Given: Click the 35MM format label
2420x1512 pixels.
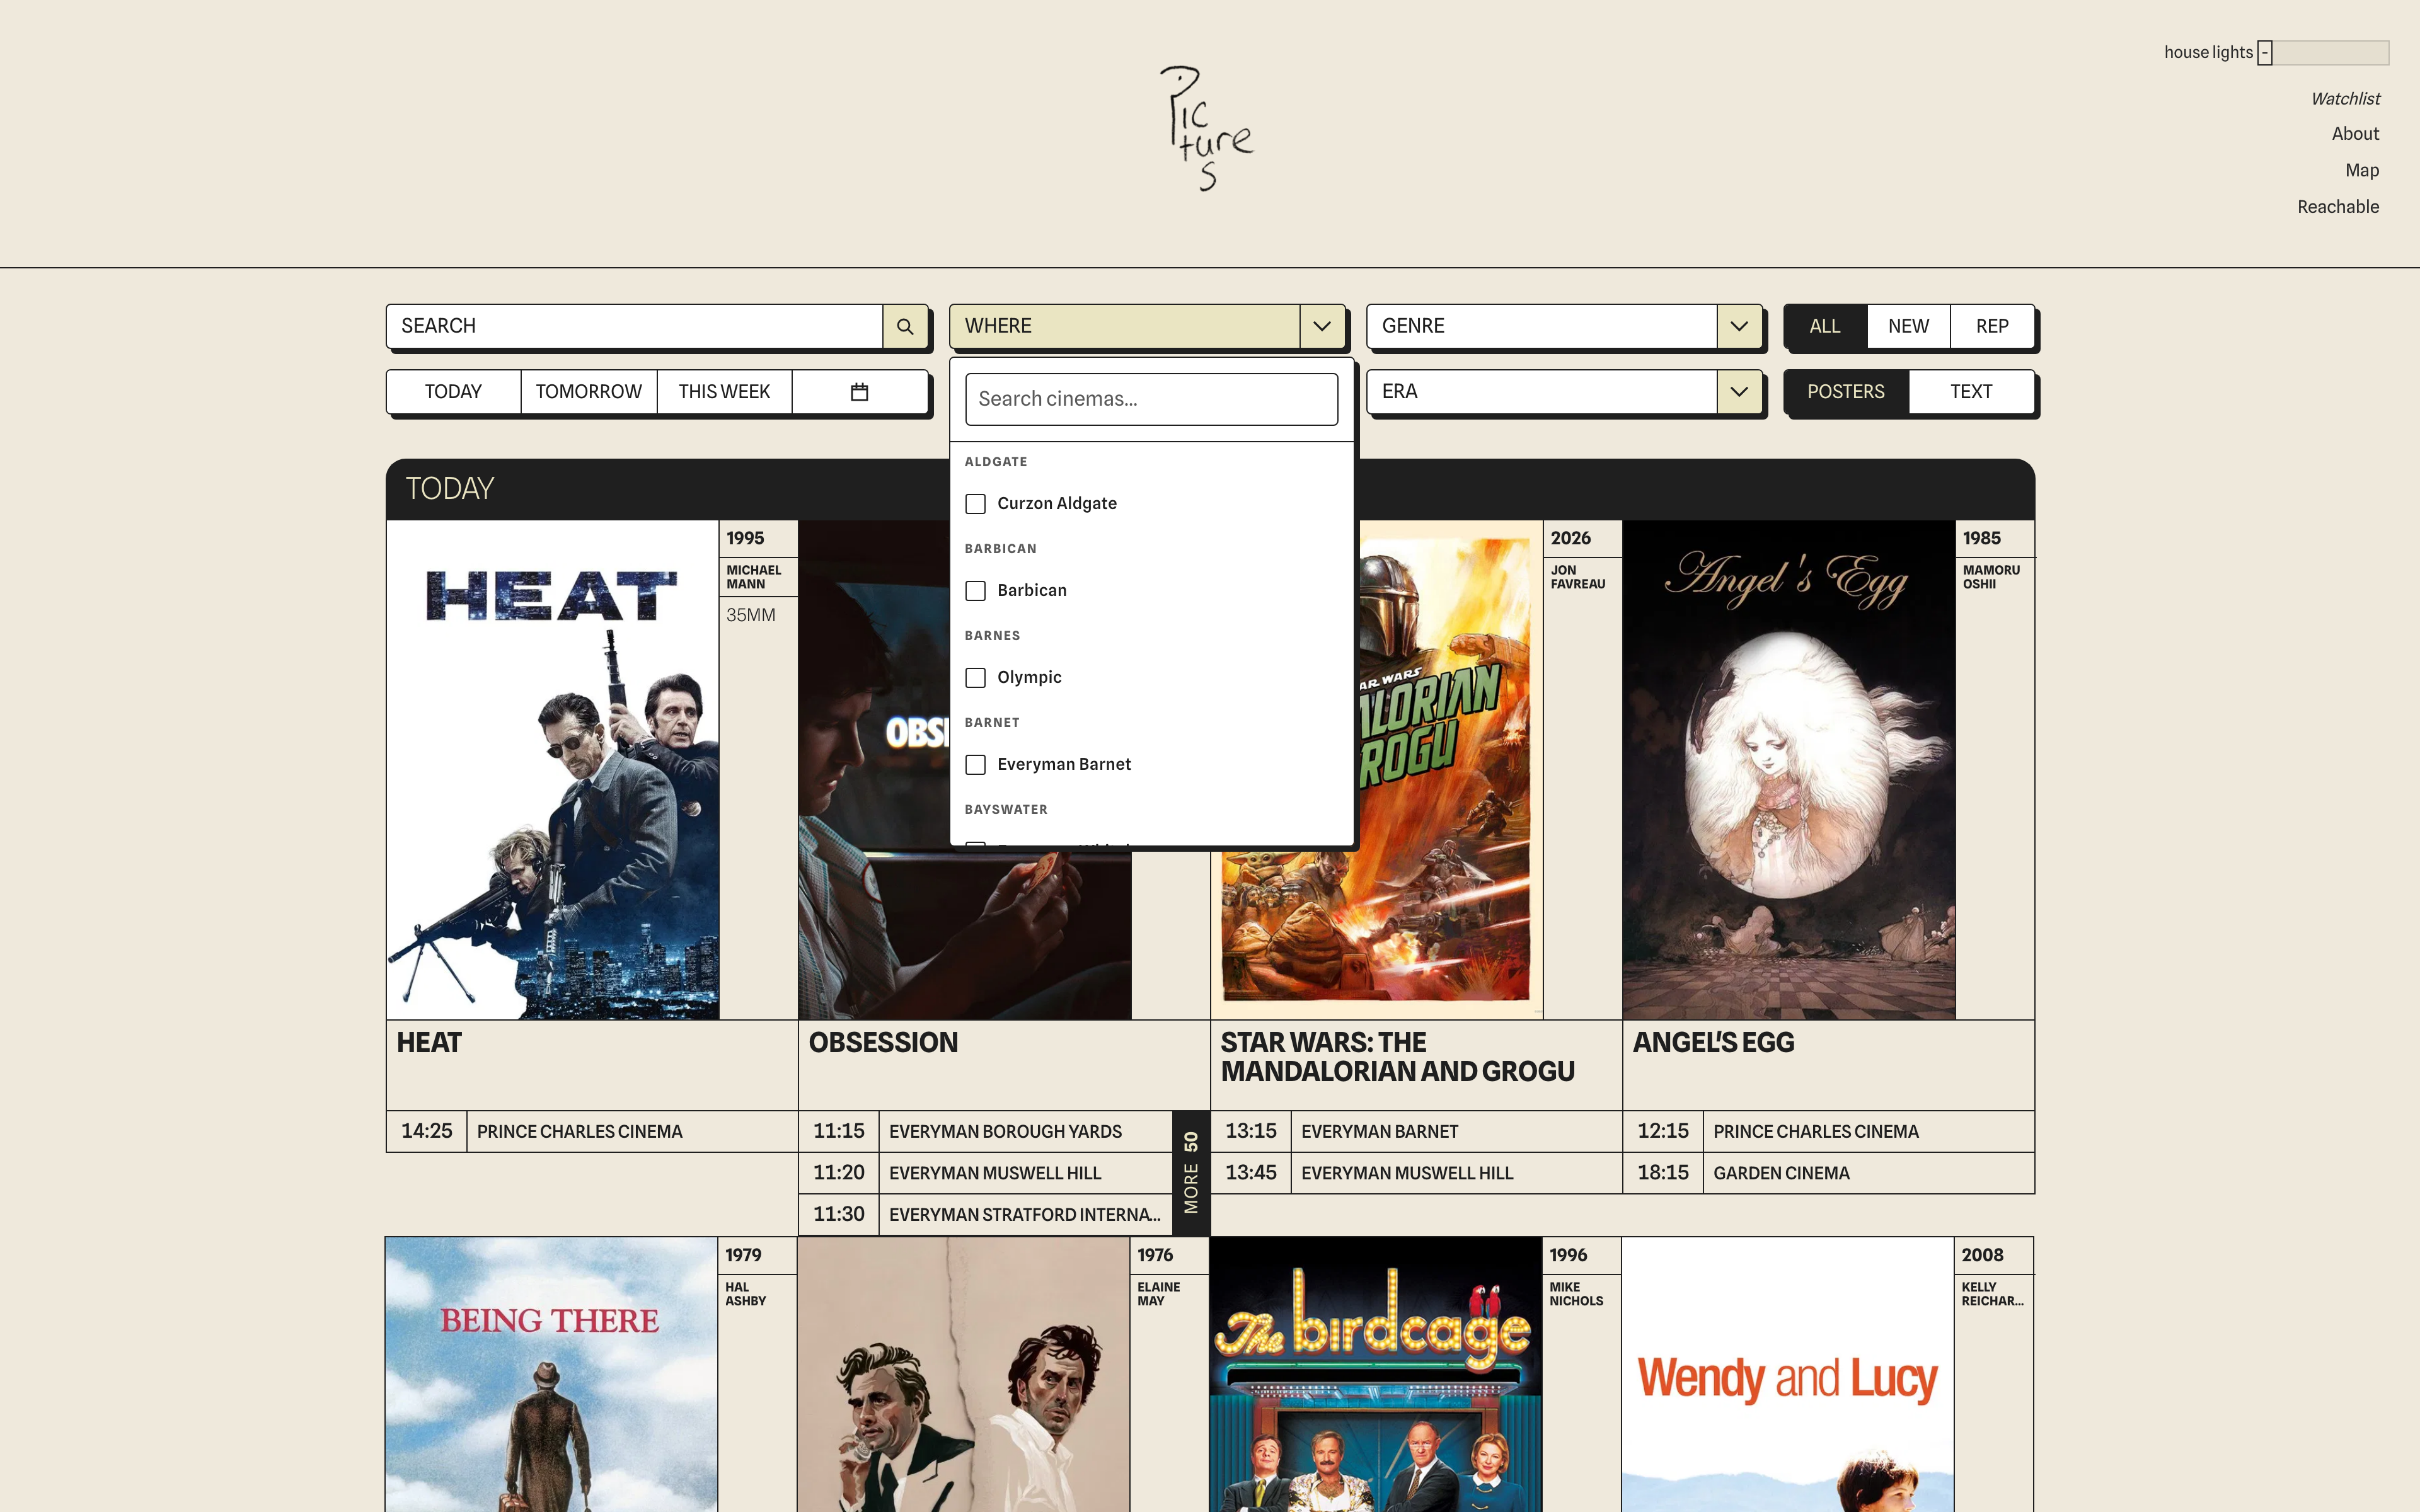Looking at the screenshot, I should click(x=751, y=615).
